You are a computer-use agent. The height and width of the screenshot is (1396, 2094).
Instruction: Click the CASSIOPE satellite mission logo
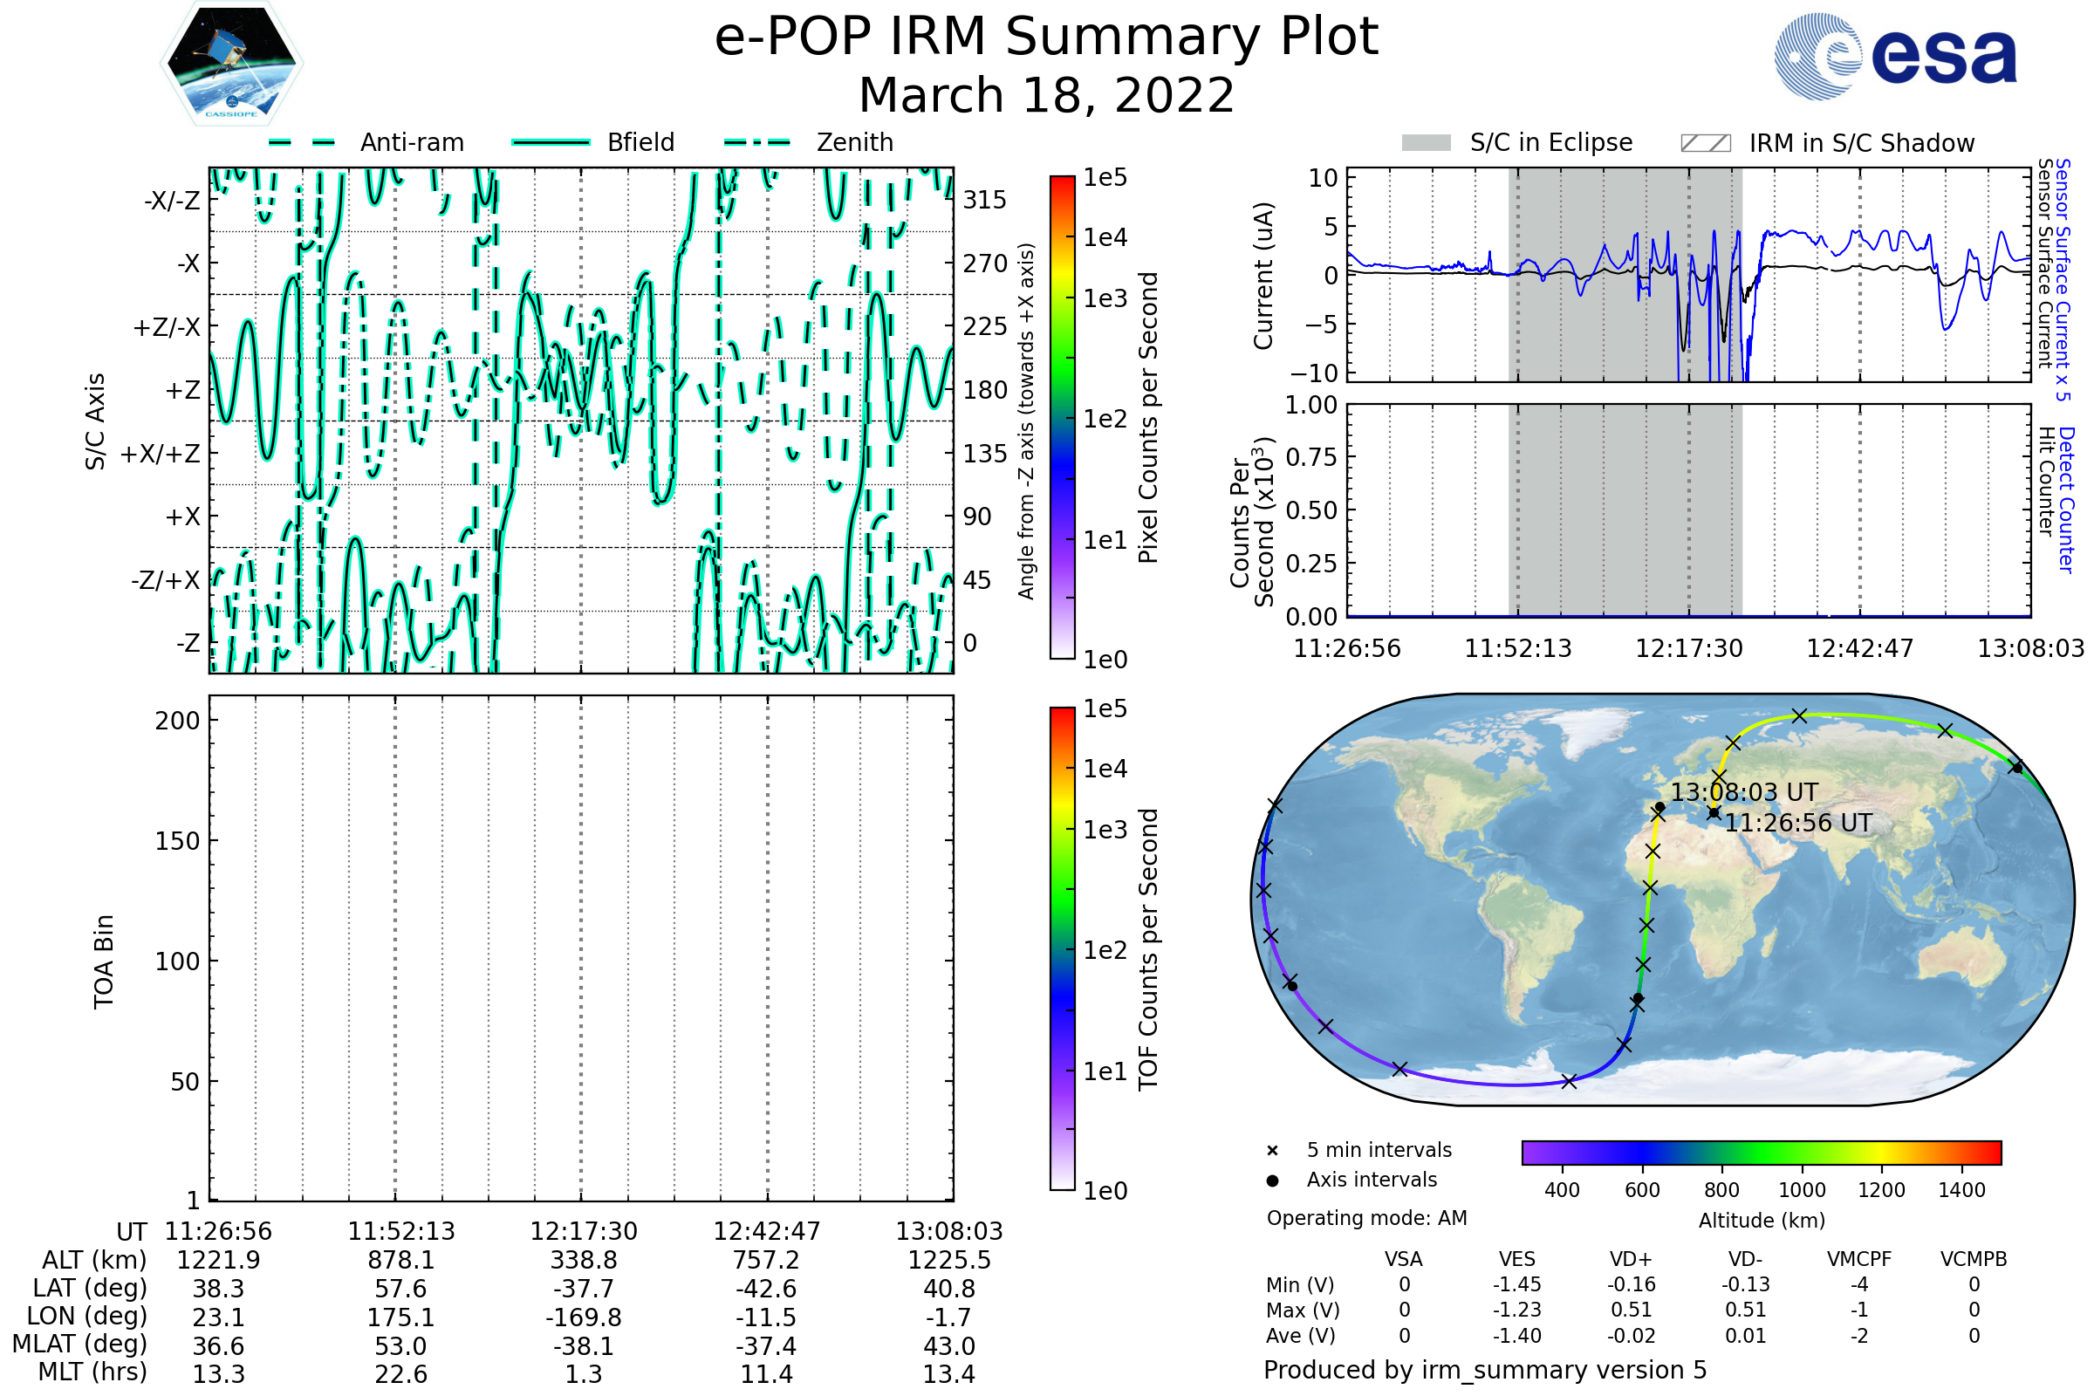click(231, 64)
